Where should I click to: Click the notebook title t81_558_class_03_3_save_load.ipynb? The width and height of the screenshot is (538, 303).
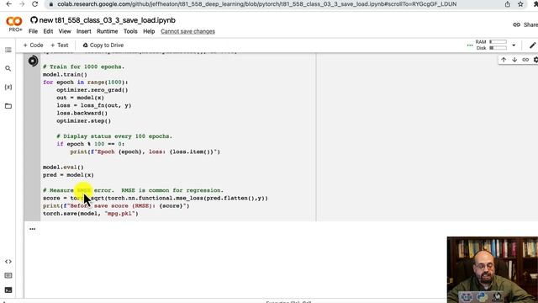point(107,20)
